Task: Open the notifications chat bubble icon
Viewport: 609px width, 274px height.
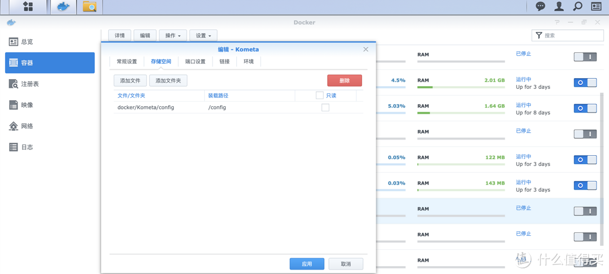Action: coord(540,6)
